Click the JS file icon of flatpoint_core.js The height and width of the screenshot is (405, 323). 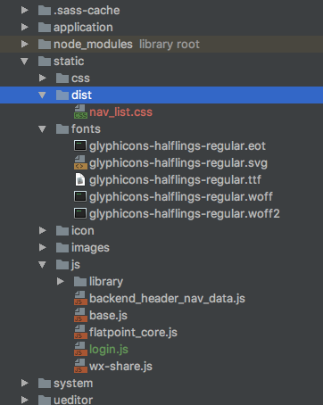pos(80,332)
